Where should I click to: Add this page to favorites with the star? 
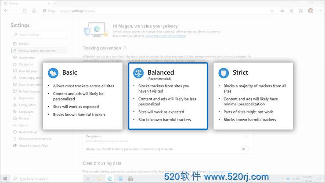(x=272, y=11)
